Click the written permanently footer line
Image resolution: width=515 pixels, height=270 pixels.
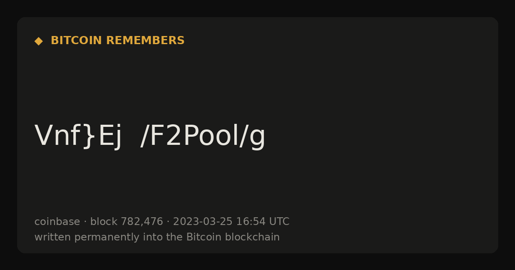(157, 237)
